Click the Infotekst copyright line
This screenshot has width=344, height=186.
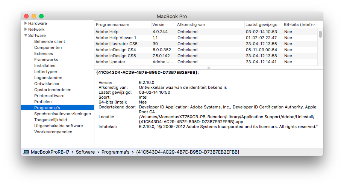228,127
